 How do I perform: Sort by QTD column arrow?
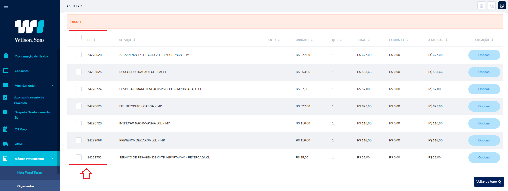[341, 40]
